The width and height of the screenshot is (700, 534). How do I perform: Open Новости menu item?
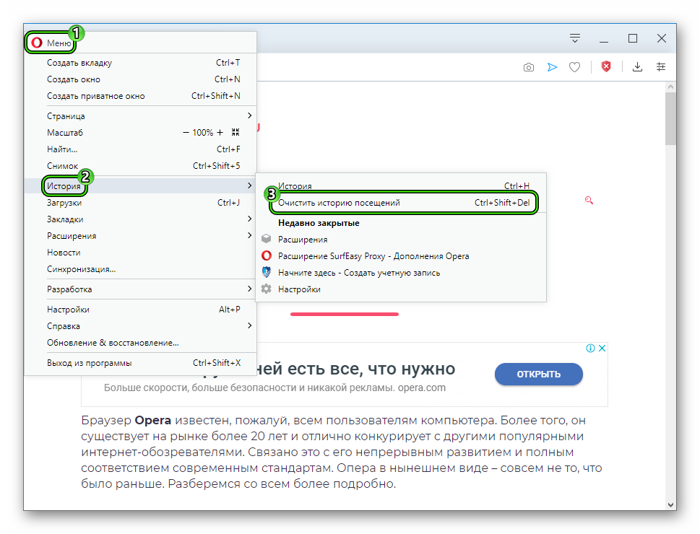click(x=141, y=253)
